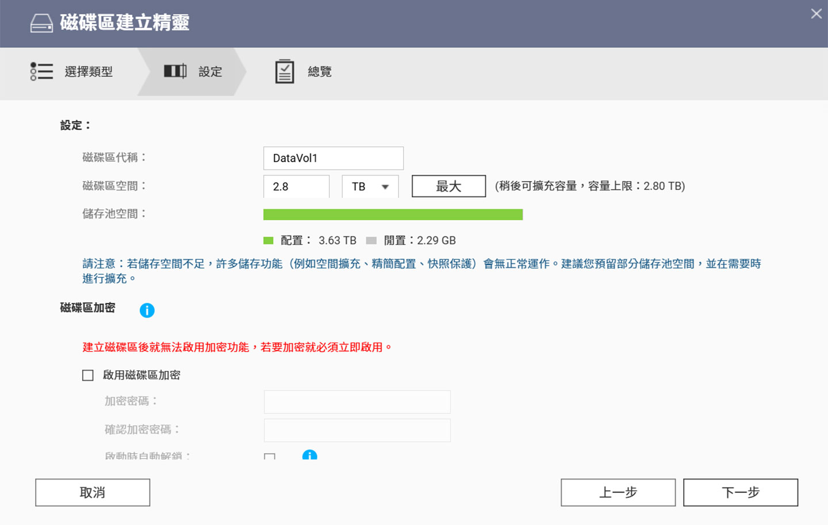The height and width of the screenshot is (525, 828).
Task: Click the 設定 step icon
Action: [175, 71]
